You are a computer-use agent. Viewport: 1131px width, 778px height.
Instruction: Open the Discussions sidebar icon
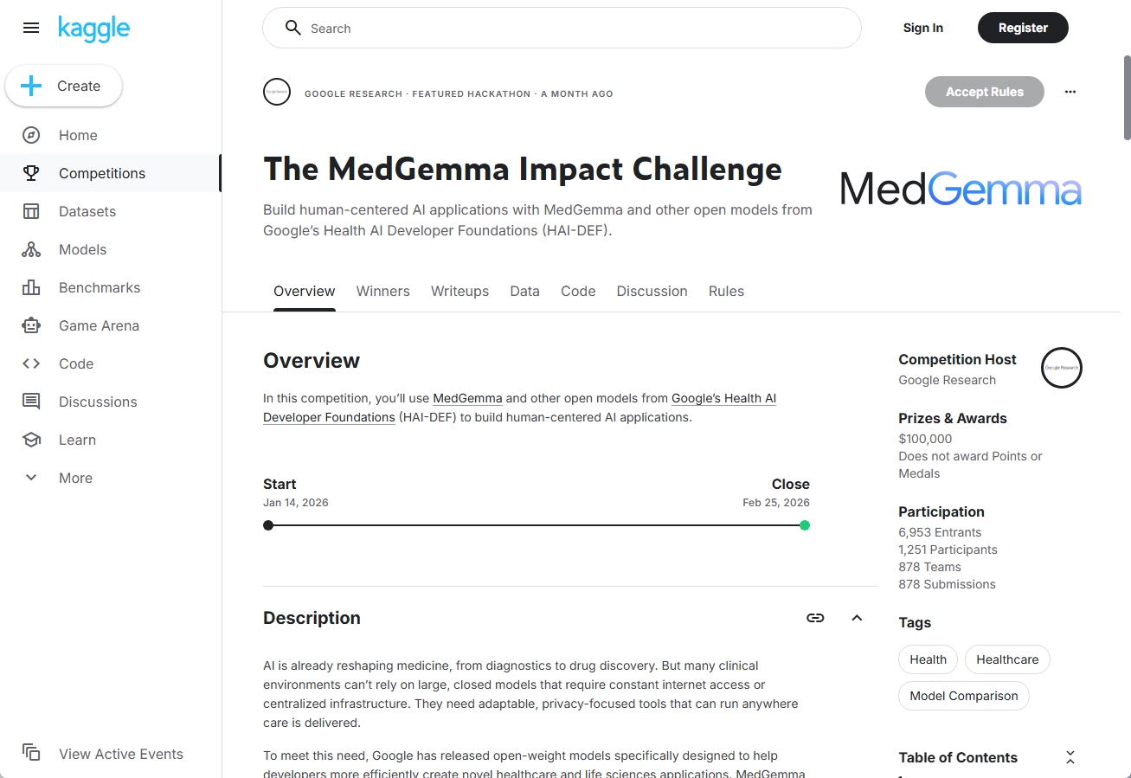point(31,402)
